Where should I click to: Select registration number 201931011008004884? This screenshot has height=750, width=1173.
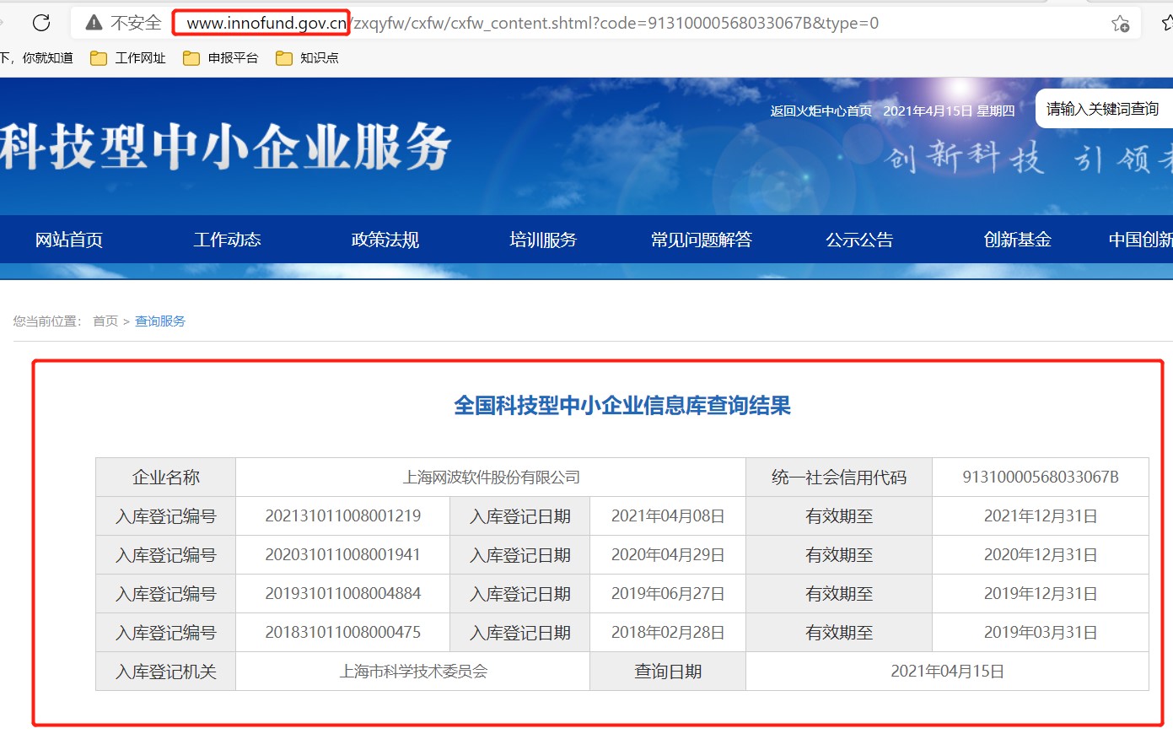point(343,594)
